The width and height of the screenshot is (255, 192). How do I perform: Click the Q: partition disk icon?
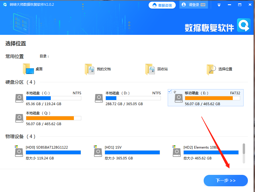(19, 118)
